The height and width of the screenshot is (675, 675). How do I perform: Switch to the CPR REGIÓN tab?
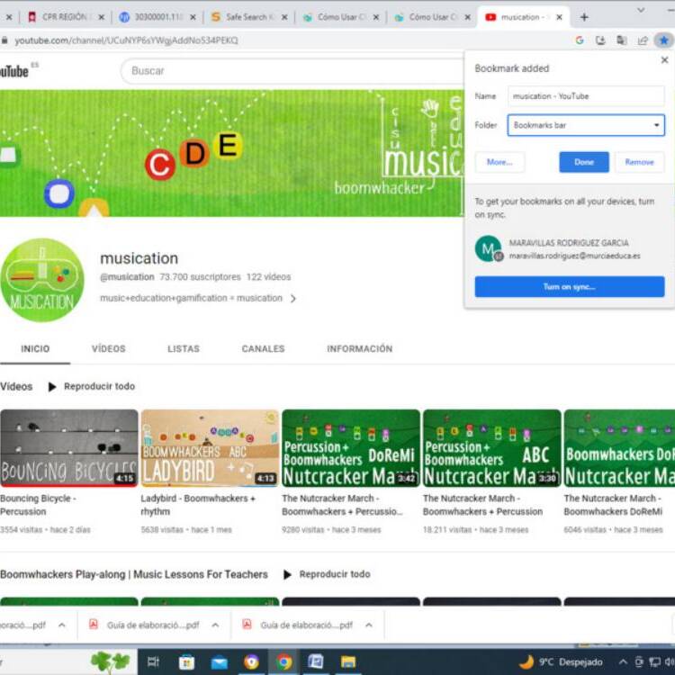(x=65, y=17)
